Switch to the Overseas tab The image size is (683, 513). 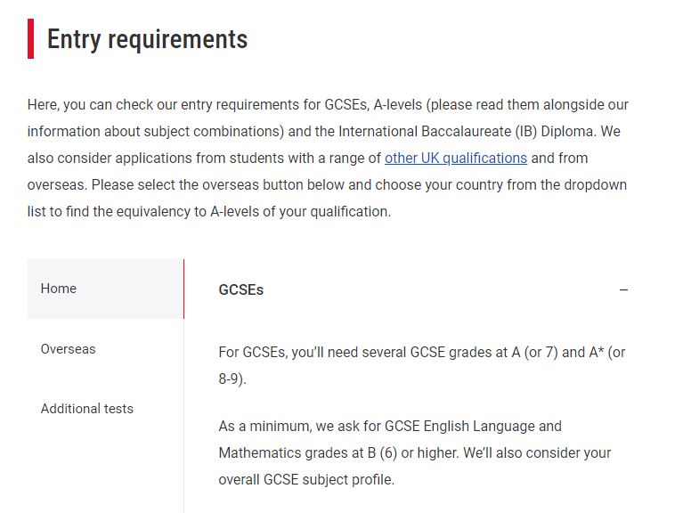coord(68,349)
